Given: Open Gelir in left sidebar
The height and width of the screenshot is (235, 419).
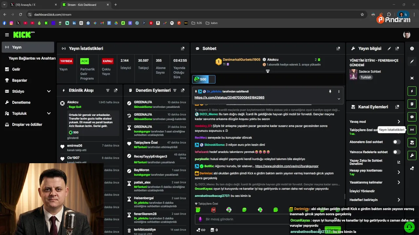Looking at the screenshot, I should pos(28,69).
